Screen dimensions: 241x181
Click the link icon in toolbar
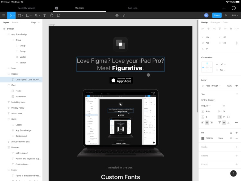coord(124,15)
